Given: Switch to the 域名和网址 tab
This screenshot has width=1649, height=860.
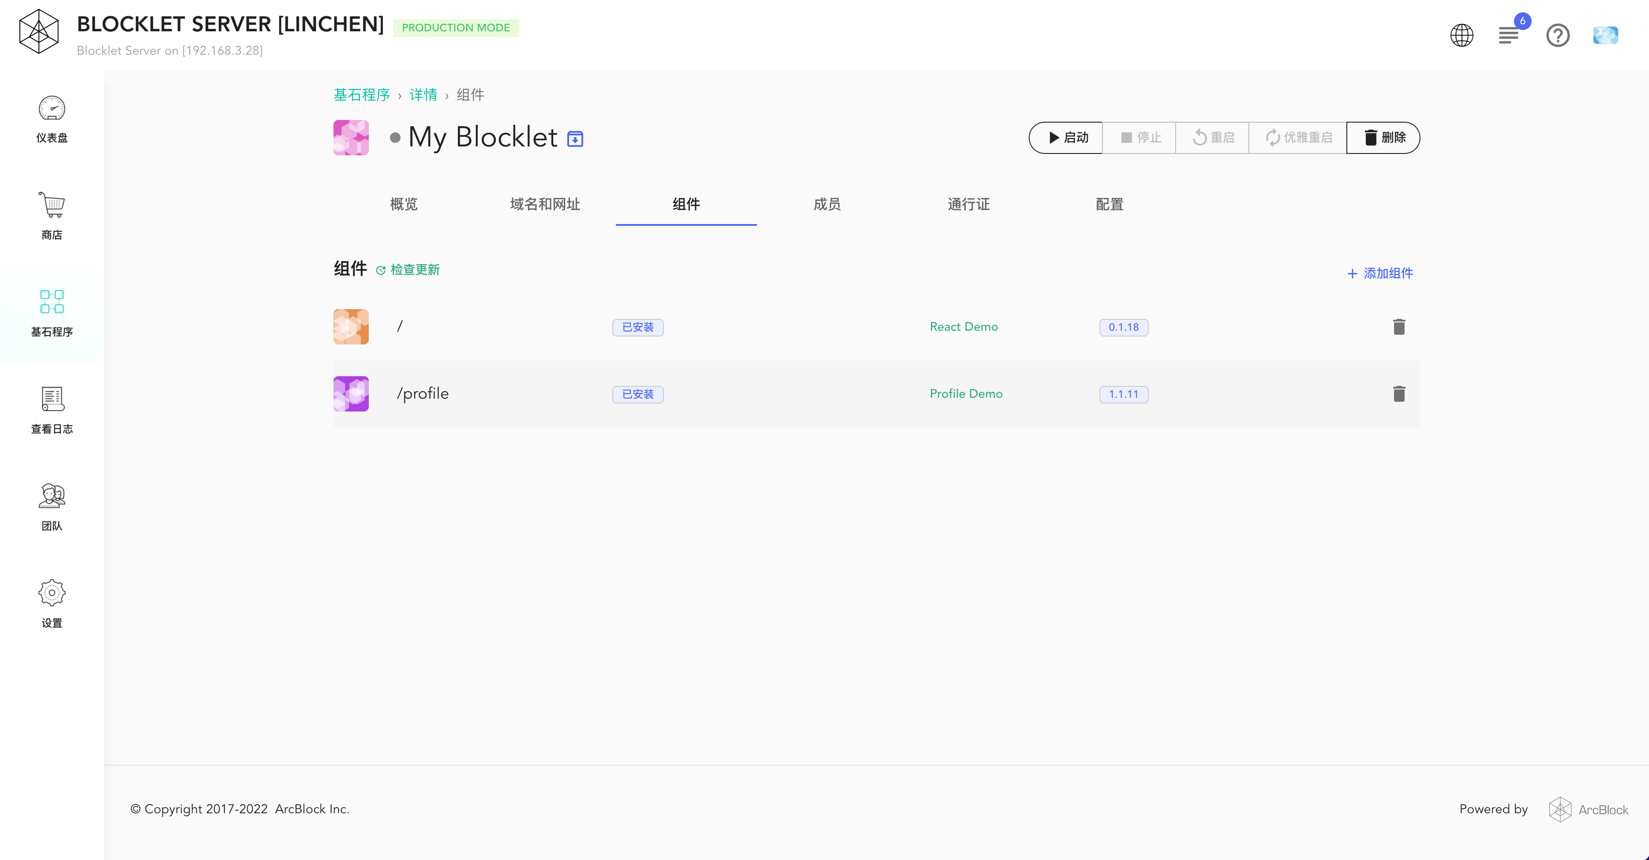Looking at the screenshot, I should tap(545, 204).
